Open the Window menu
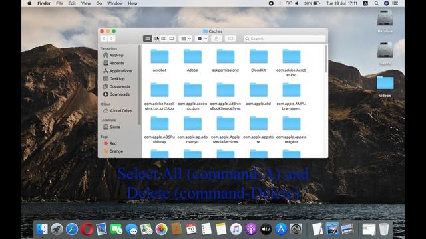This screenshot has height=239, width=426. 114,3
